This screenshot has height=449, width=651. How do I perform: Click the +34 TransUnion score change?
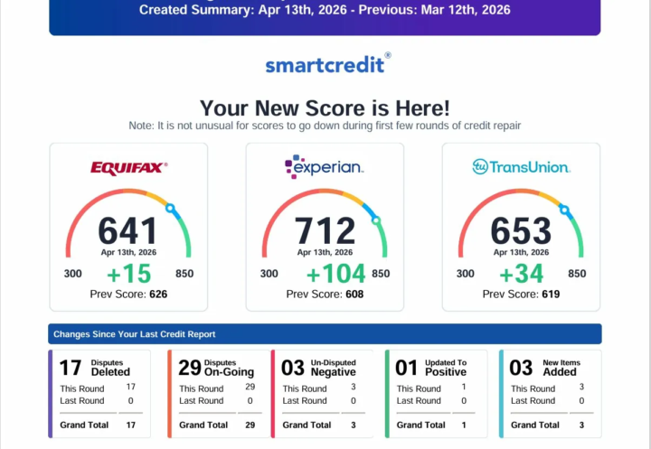522,274
